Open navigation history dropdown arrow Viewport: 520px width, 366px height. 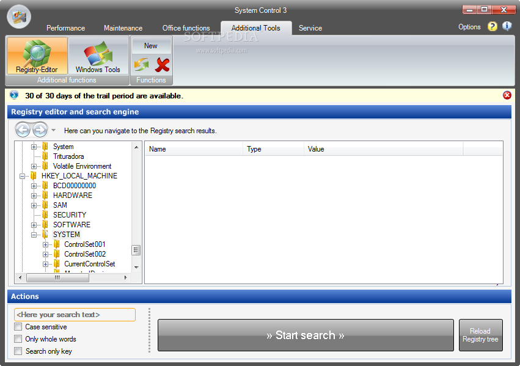pos(53,130)
